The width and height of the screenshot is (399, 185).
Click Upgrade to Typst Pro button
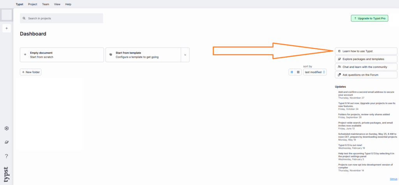(x=369, y=18)
